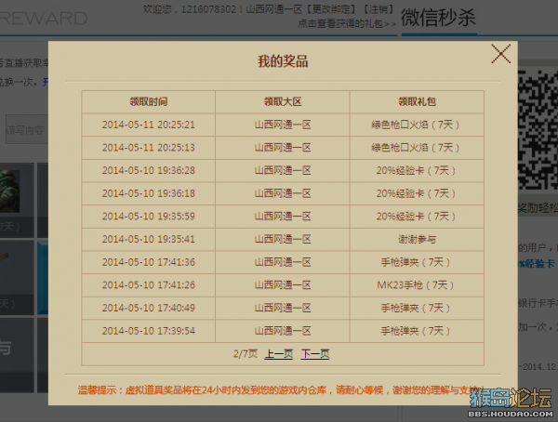Click the 我的奖品 popup title
558x422 pixels.
(283, 61)
